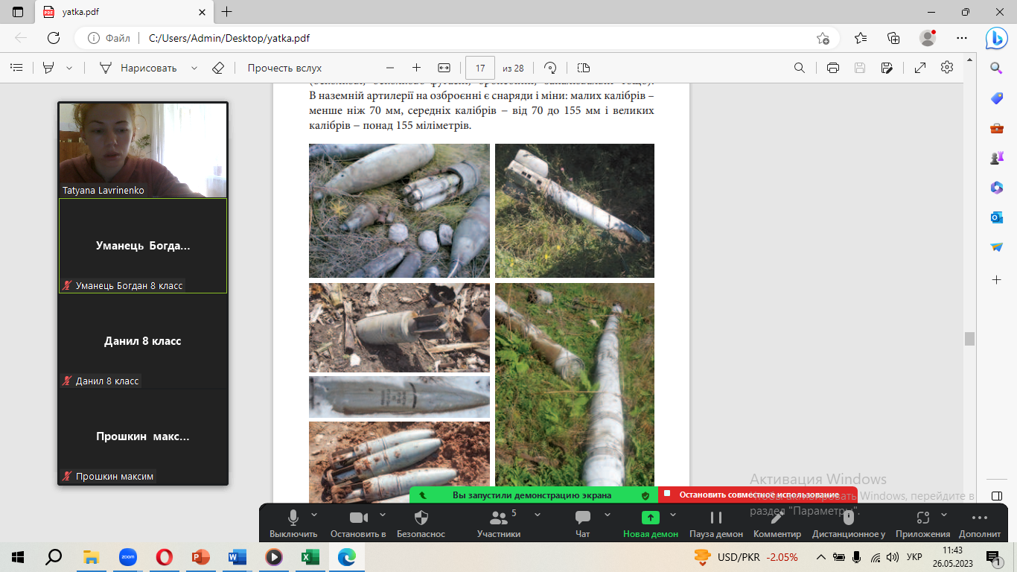Open the Участники participants panel

click(x=498, y=524)
